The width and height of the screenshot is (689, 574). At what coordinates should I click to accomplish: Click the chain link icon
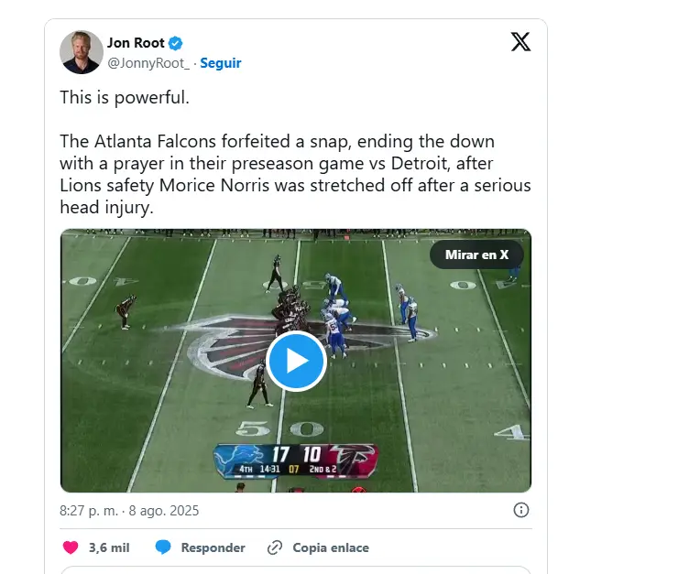click(274, 547)
